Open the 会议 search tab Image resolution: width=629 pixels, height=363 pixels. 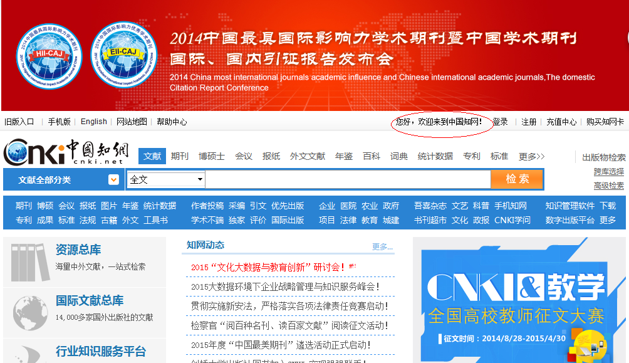244,156
